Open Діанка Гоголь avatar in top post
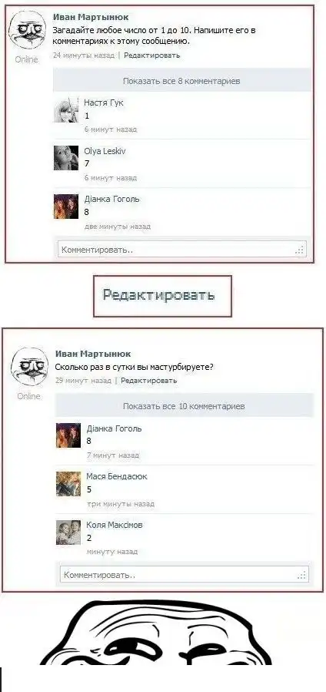The width and height of the screenshot is (326, 692). pos(66,206)
